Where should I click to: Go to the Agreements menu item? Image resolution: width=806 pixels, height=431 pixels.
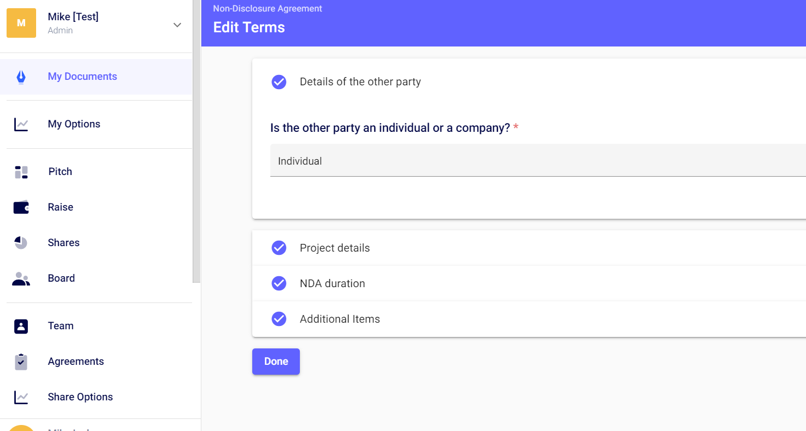click(x=76, y=362)
